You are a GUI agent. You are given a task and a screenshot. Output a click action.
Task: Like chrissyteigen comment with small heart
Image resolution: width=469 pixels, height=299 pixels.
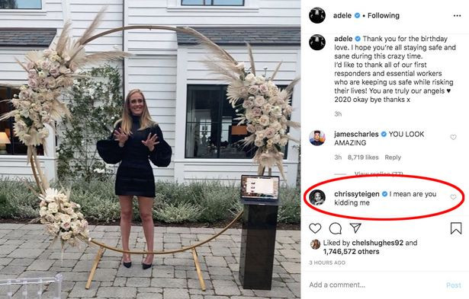pyautogui.click(x=453, y=197)
